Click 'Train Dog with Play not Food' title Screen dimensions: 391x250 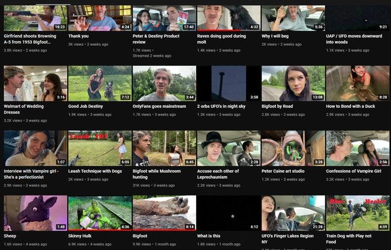click(x=348, y=239)
